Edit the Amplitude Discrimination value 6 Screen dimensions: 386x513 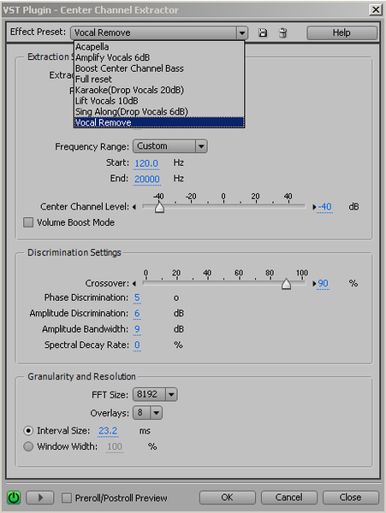(x=137, y=314)
